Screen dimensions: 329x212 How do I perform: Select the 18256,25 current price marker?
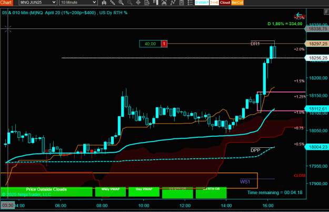317,58
